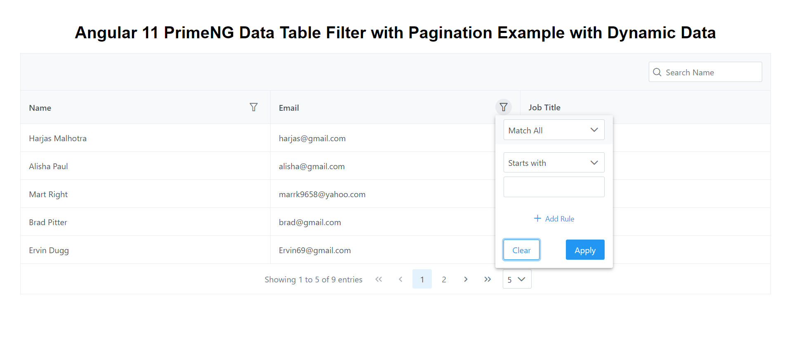Open the Name column filter icon
The width and height of the screenshot is (789, 347).
tap(254, 107)
